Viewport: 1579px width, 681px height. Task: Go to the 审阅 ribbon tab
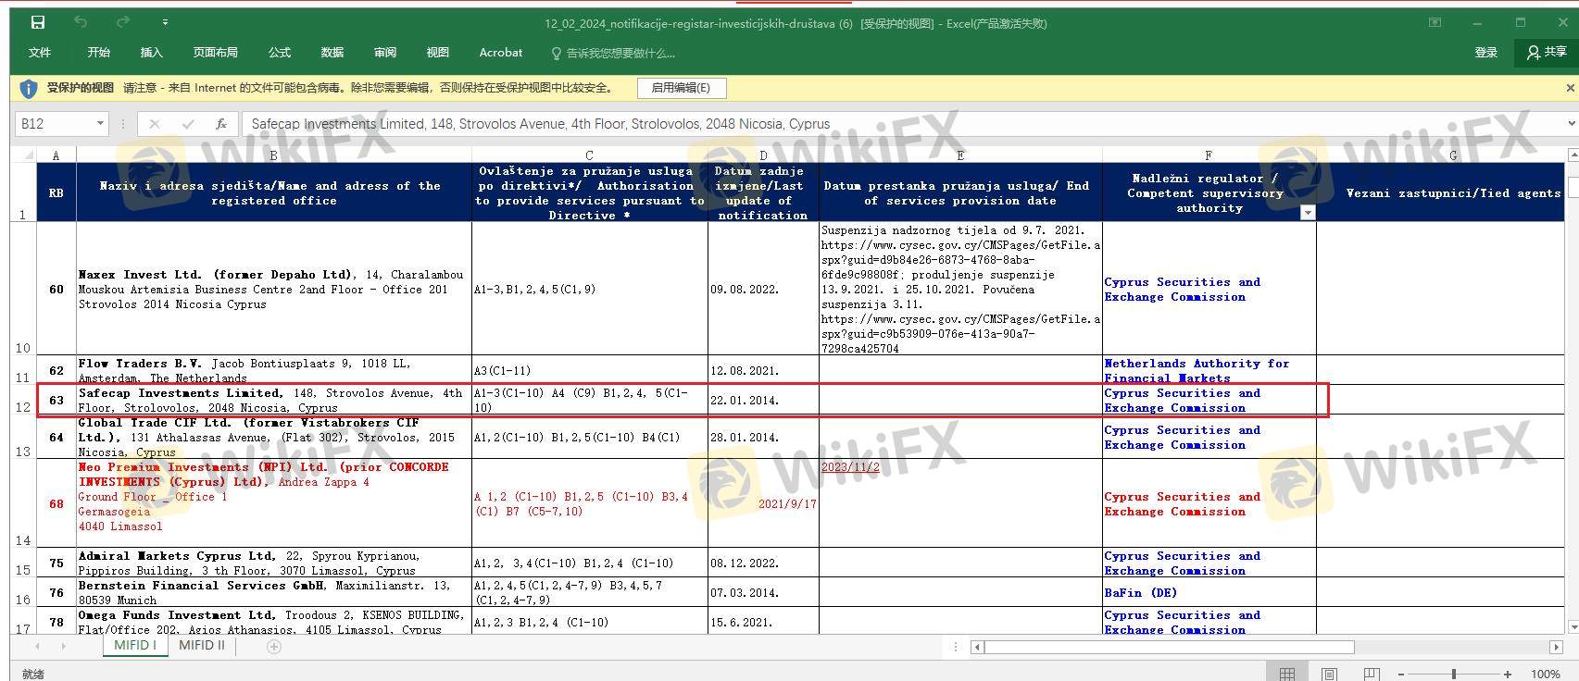tap(384, 53)
